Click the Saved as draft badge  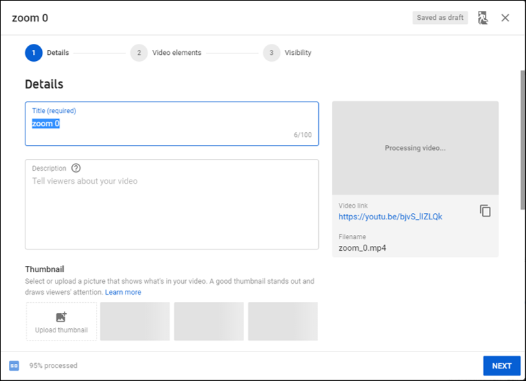click(440, 17)
